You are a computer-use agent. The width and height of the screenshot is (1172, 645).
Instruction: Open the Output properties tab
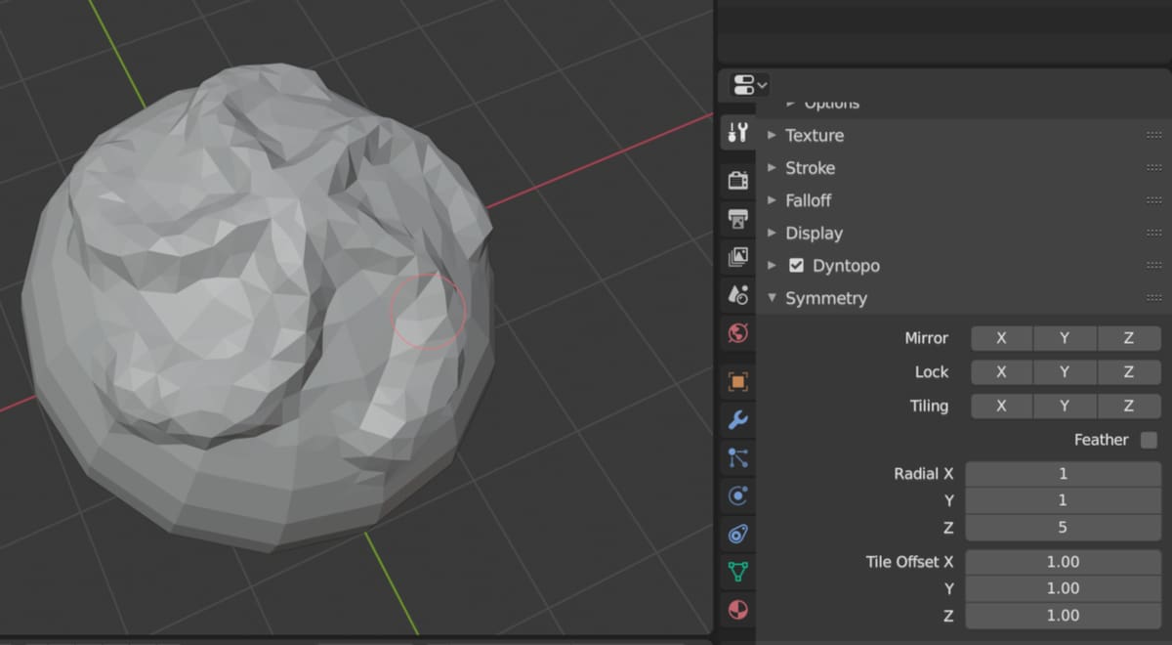tap(737, 218)
